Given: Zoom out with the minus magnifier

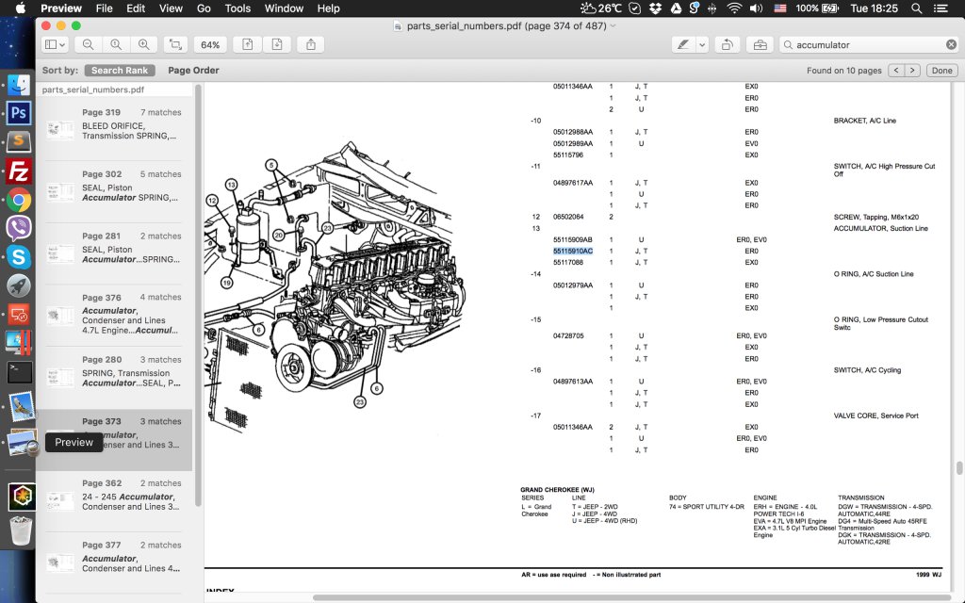Looking at the screenshot, I should coord(88,44).
